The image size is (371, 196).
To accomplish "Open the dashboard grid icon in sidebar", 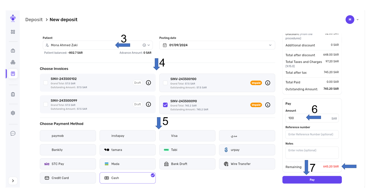I will (13, 32).
